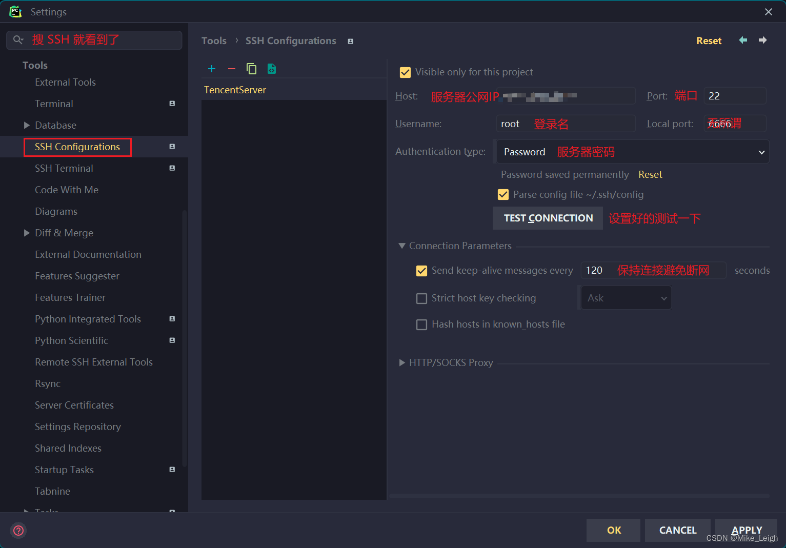Select Features Suggester item
The width and height of the screenshot is (786, 548).
tap(77, 276)
